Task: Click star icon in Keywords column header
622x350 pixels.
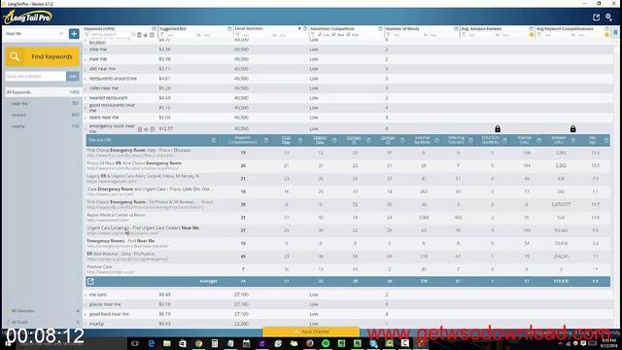Action: (145, 35)
